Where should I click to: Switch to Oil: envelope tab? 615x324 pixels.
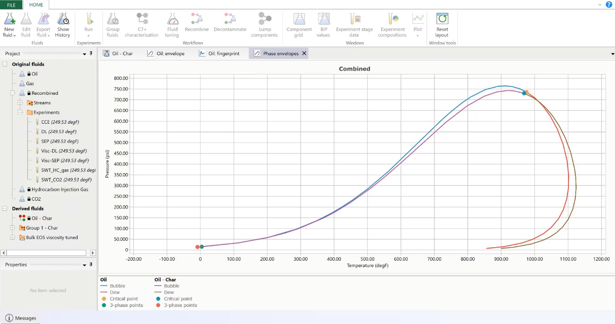(x=165, y=53)
